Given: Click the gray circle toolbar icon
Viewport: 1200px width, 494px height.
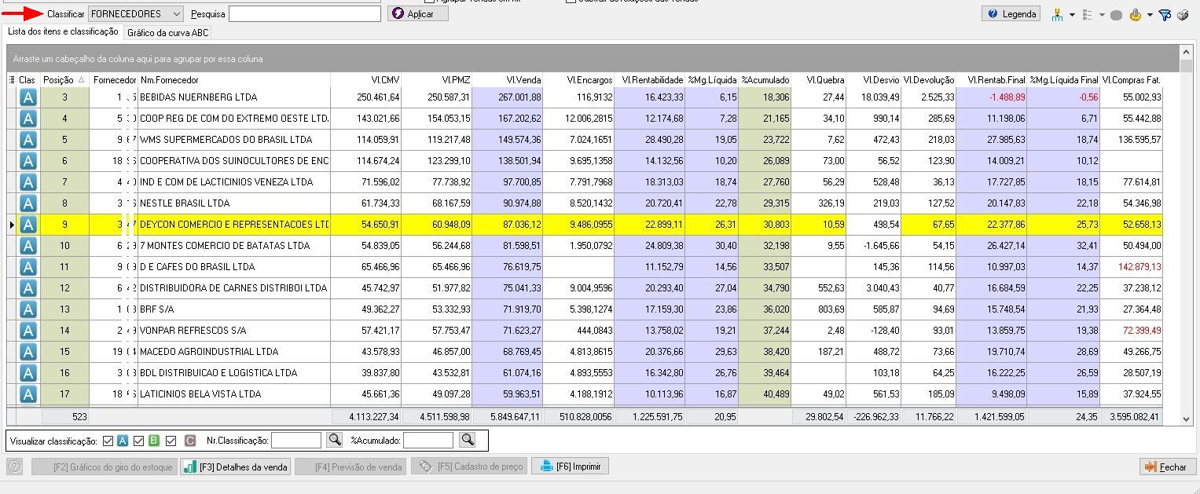Looking at the screenshot, I should click(1116, 14).
